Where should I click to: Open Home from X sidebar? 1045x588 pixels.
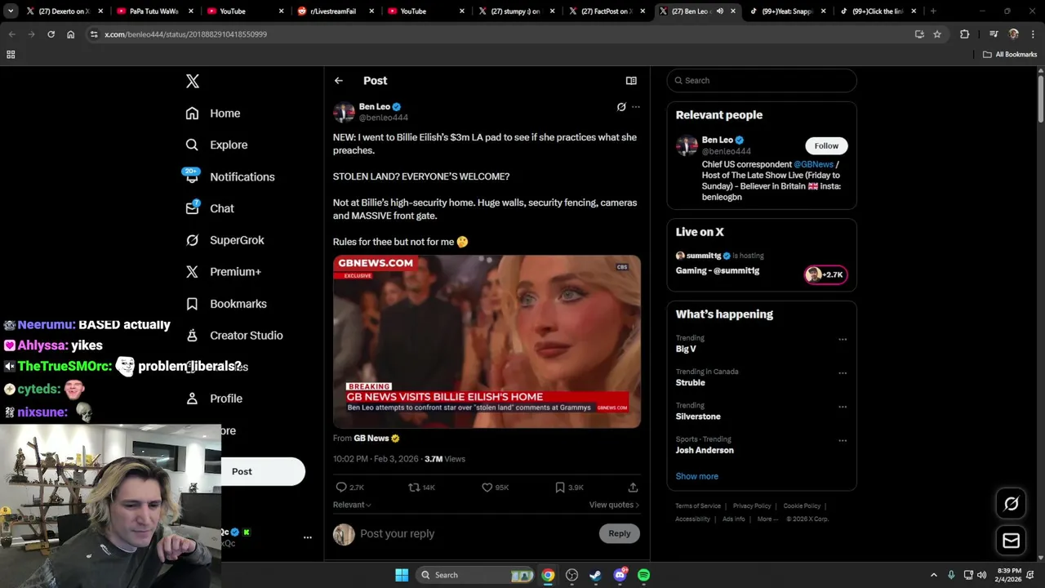coord(213,114)
